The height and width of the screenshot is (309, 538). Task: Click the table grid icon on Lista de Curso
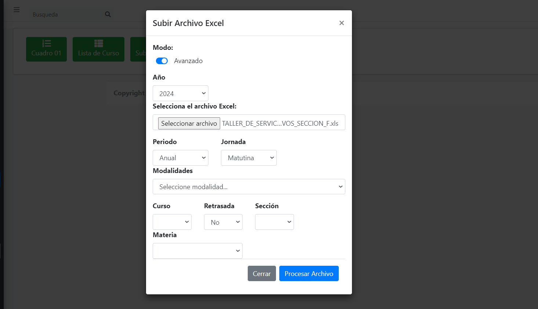pos(99,43)
